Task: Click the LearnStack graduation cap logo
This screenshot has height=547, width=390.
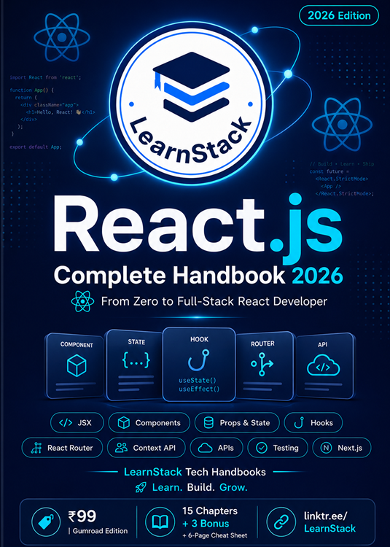Action: (x=191, y=86)
